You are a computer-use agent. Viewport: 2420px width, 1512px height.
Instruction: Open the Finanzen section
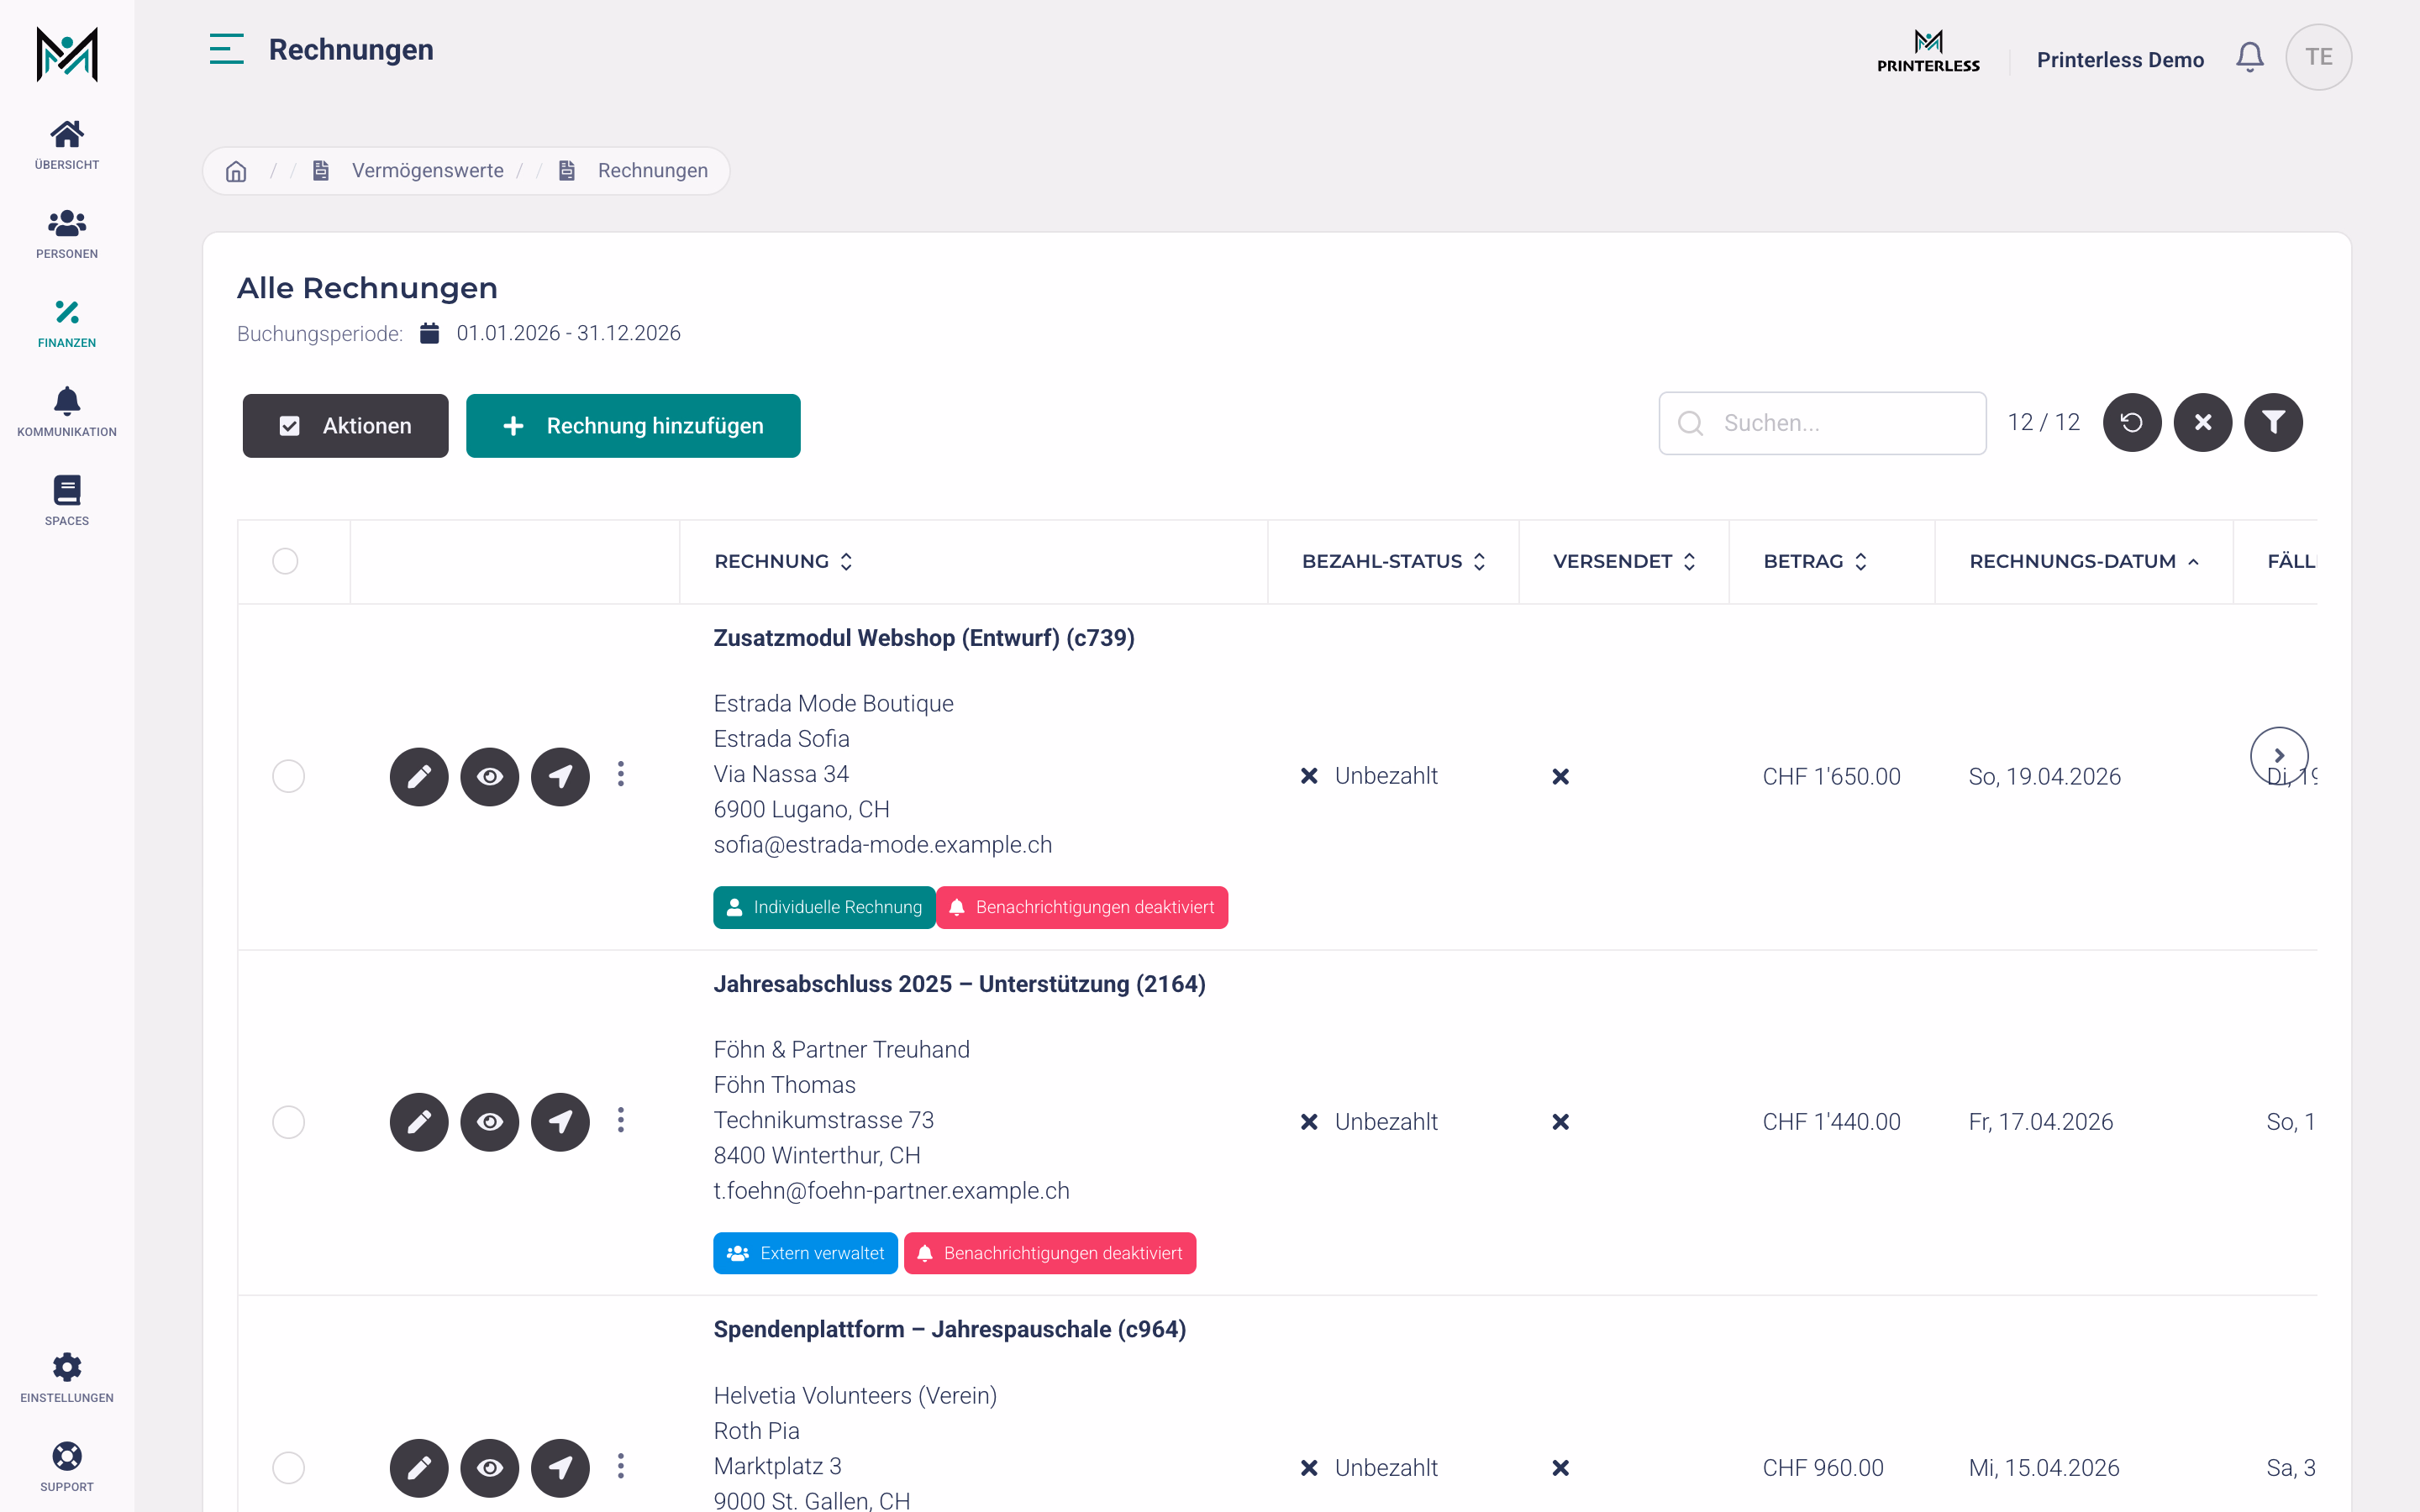click(67, 323)
